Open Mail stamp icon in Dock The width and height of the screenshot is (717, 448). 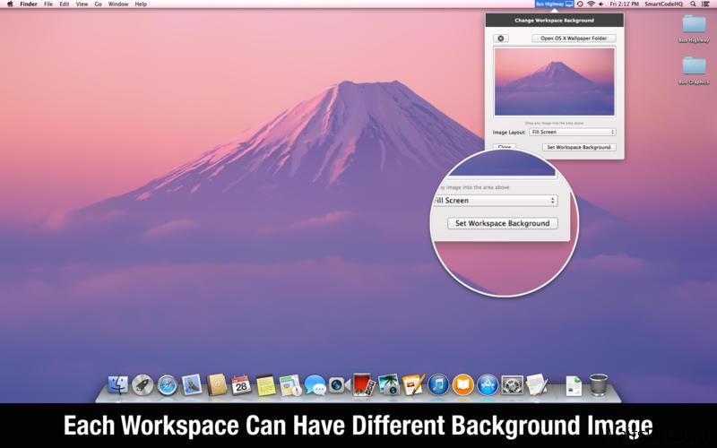click(x=192, y=385)
